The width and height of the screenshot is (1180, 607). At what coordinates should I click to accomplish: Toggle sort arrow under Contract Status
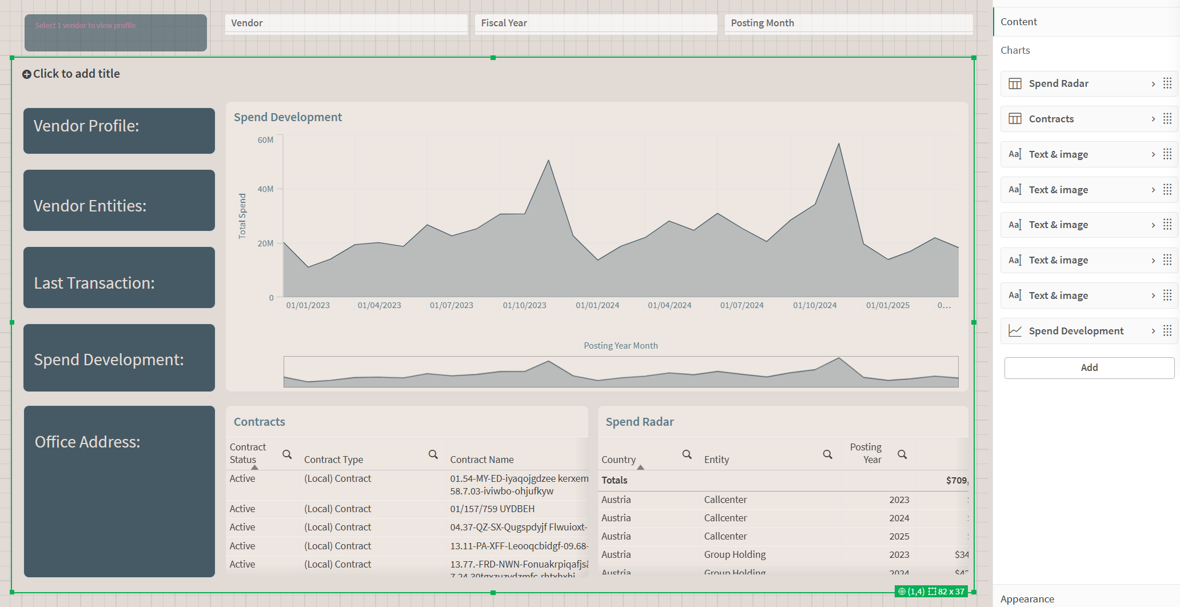click(255, 468)
